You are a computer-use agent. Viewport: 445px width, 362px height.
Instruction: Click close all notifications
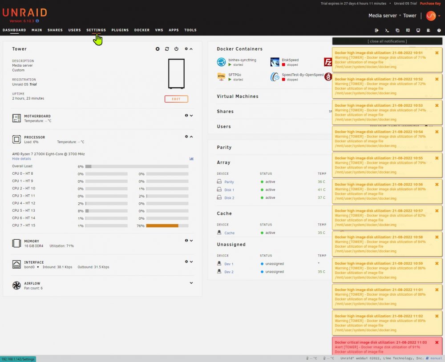point(387,41)
